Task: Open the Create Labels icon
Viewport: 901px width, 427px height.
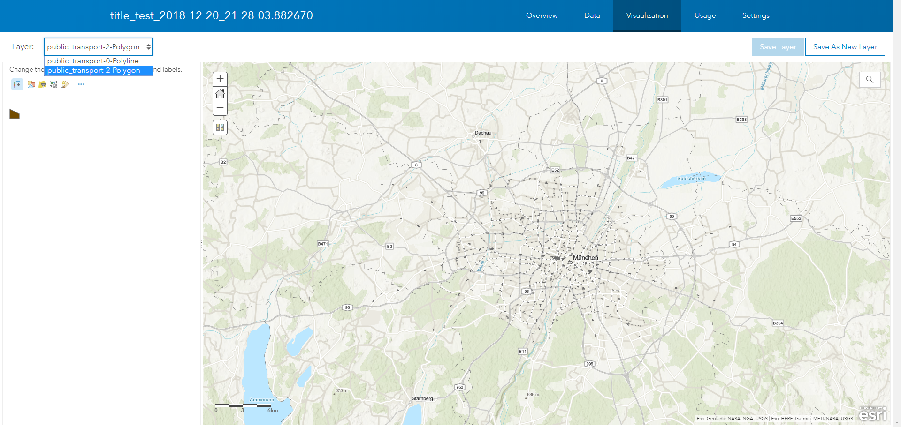Action: (65, 84)
